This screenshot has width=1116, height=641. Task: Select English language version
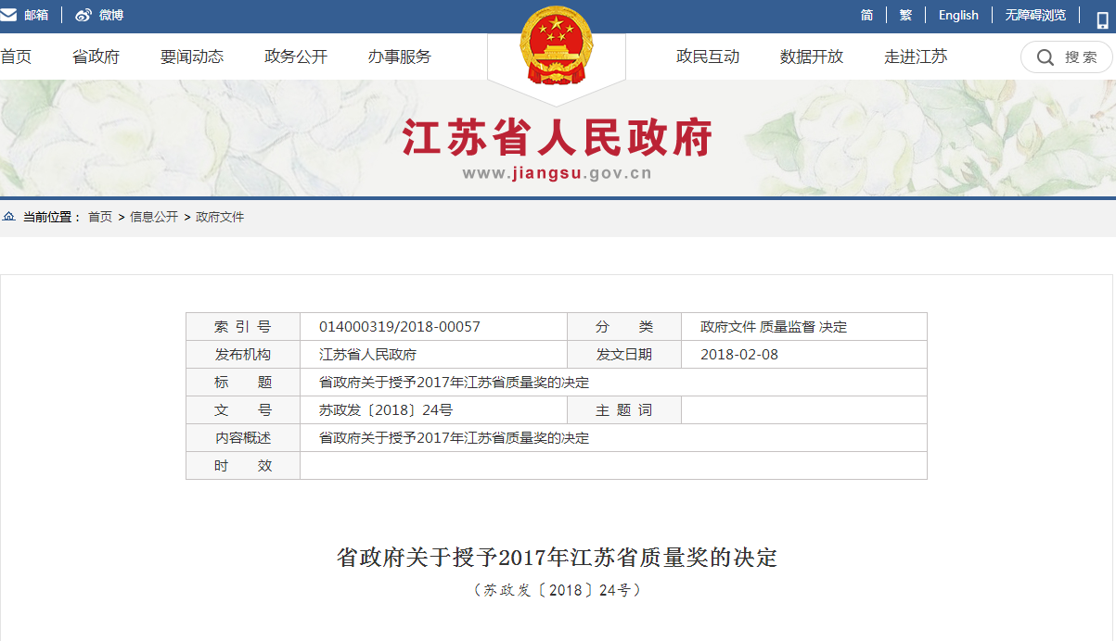click(x=958, y=15)
